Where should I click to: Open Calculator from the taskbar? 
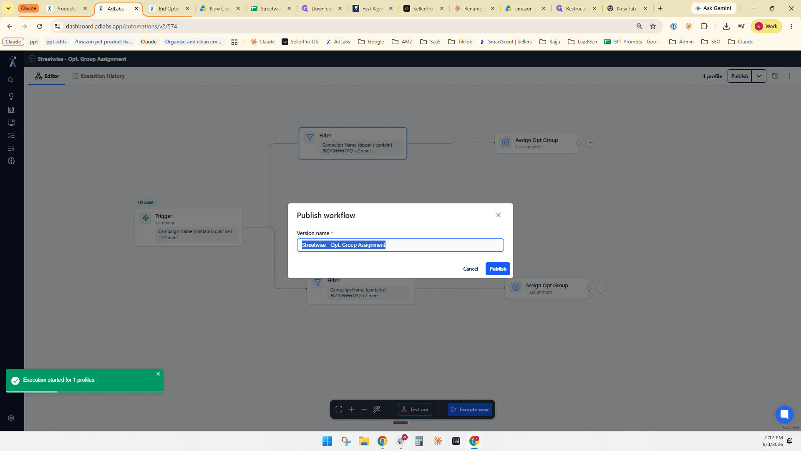pos(419,441)
